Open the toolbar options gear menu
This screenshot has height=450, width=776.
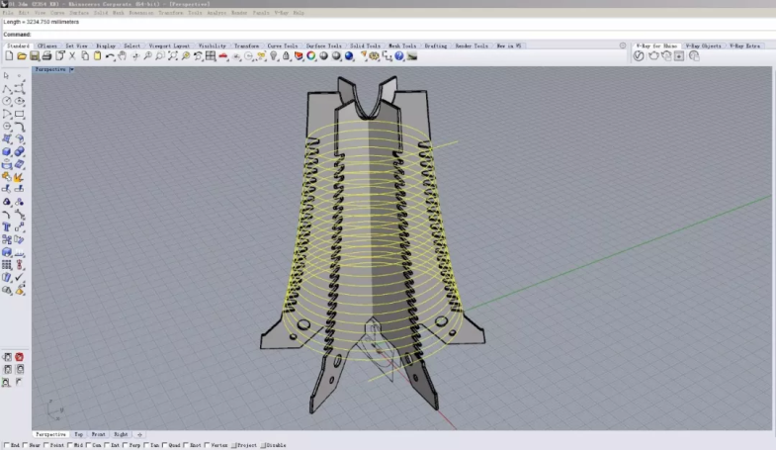coord(622,45)
